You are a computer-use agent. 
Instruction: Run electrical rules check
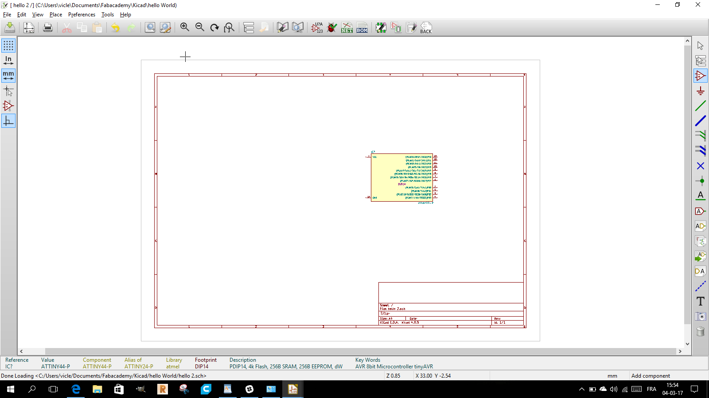[x=332, y=28]
